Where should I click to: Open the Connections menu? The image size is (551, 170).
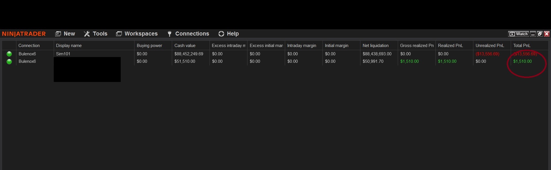(188, 34)
